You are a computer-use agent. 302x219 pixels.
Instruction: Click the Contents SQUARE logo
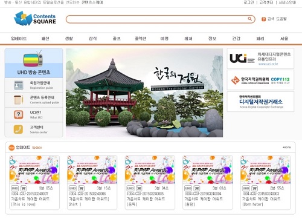coord(35,18)
